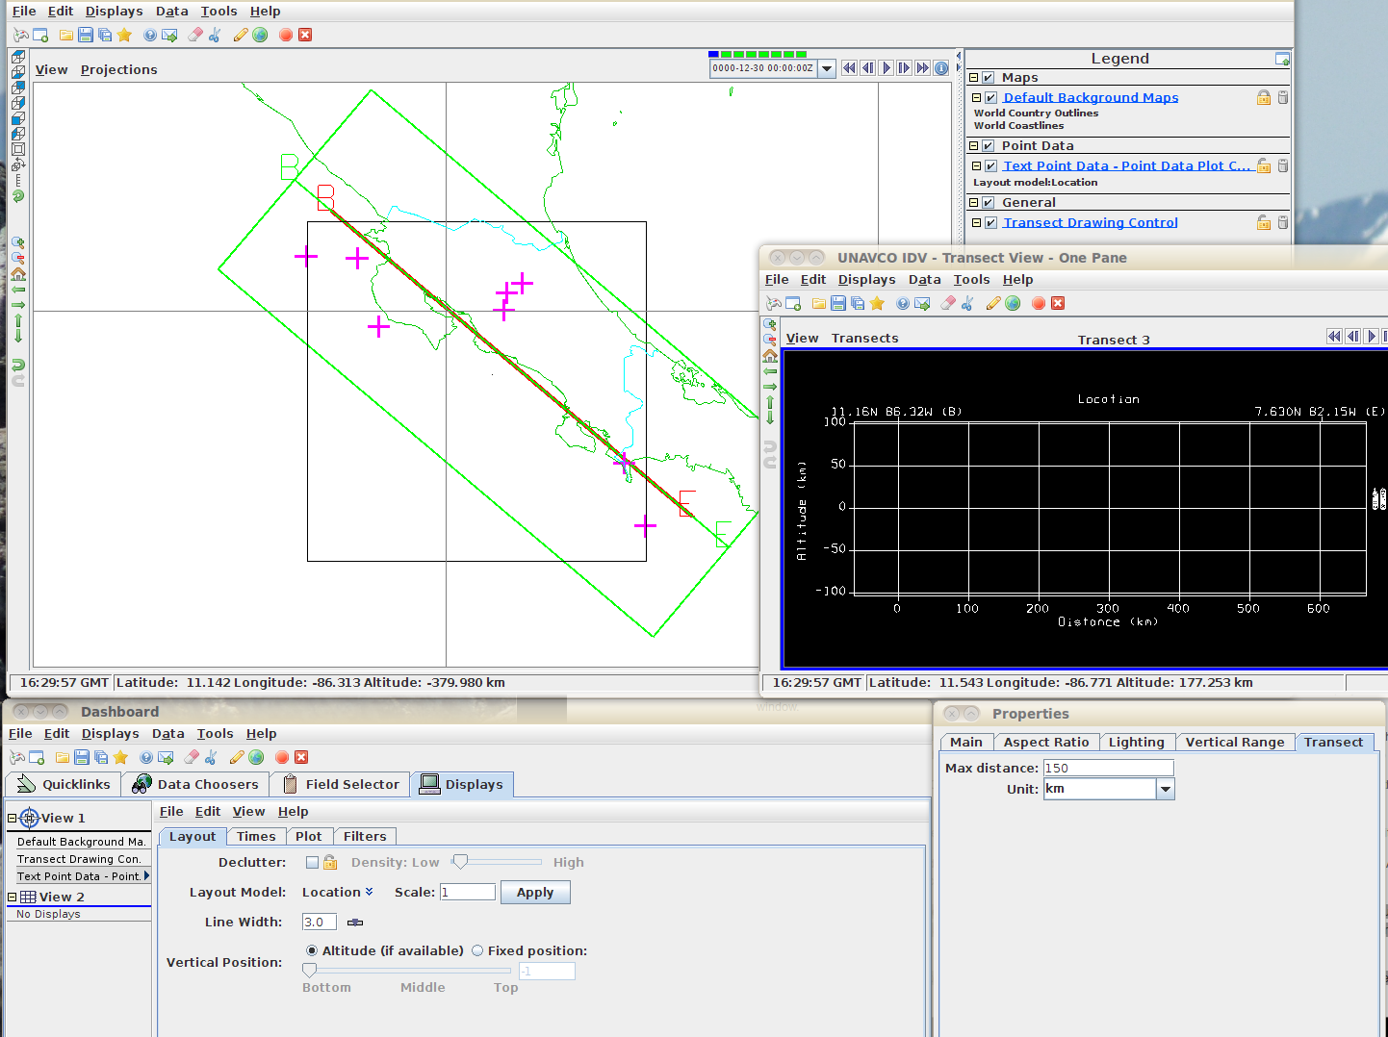
Task: Uncheck the Point Data category checkbox in Legend
Action: click(988, 146)
